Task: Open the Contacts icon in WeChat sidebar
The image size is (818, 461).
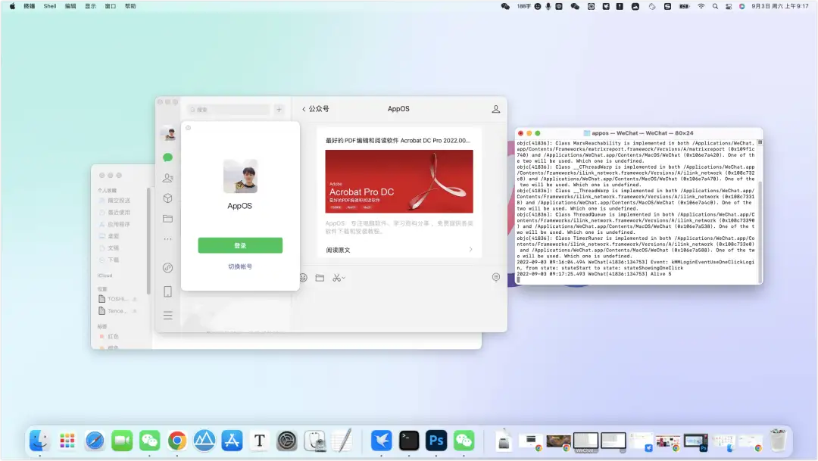Action: coord(167,178)
